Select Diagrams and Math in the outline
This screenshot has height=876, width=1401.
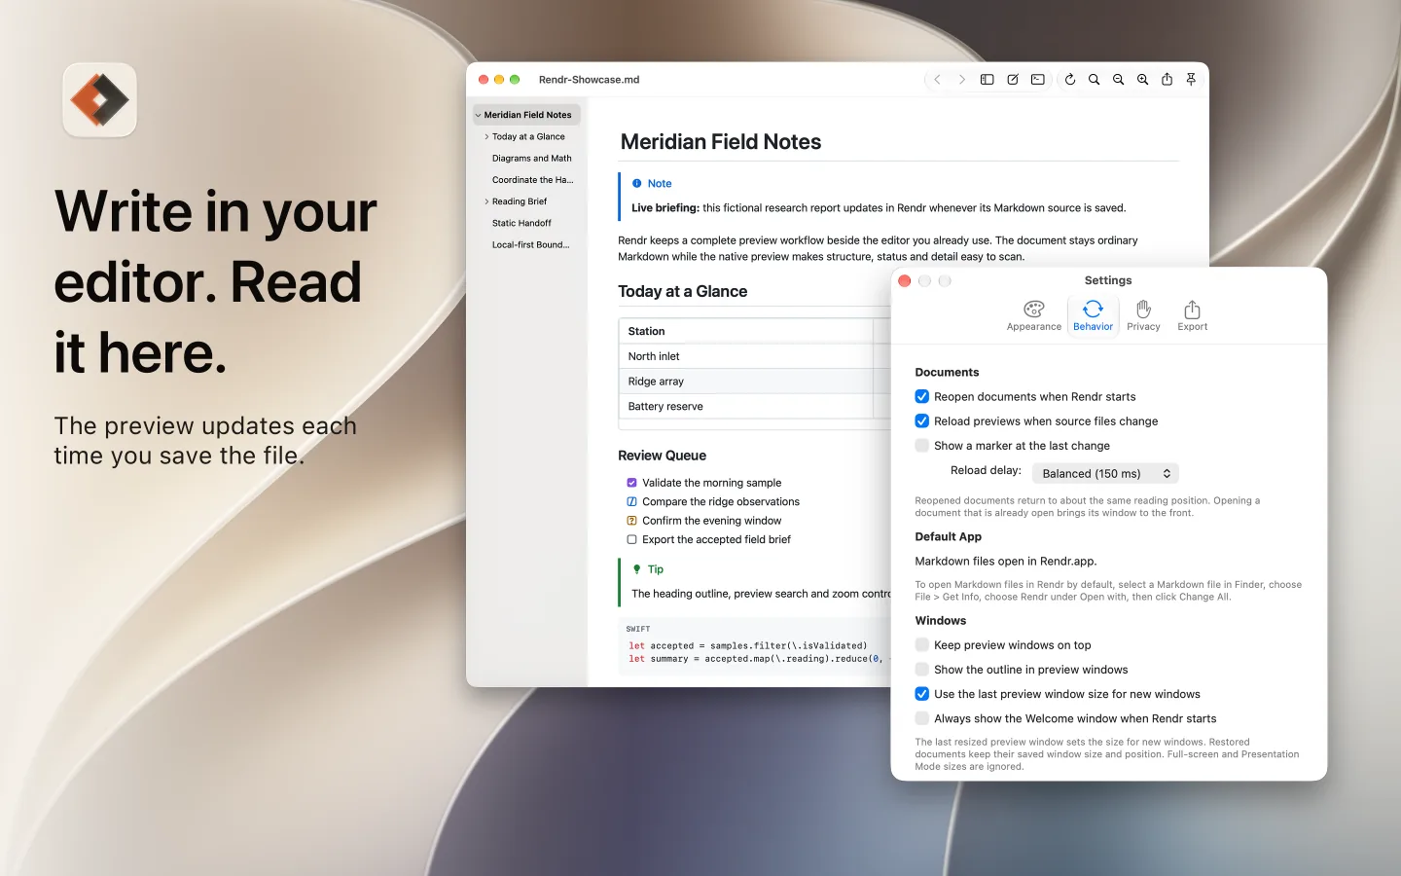tap(531, 158)
